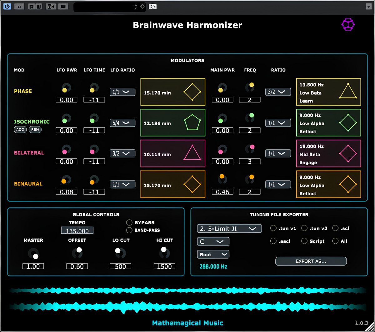Click the ADD button under ISOCHRONIC
Viewport: 375px width, 332px height.
(20, 130)
